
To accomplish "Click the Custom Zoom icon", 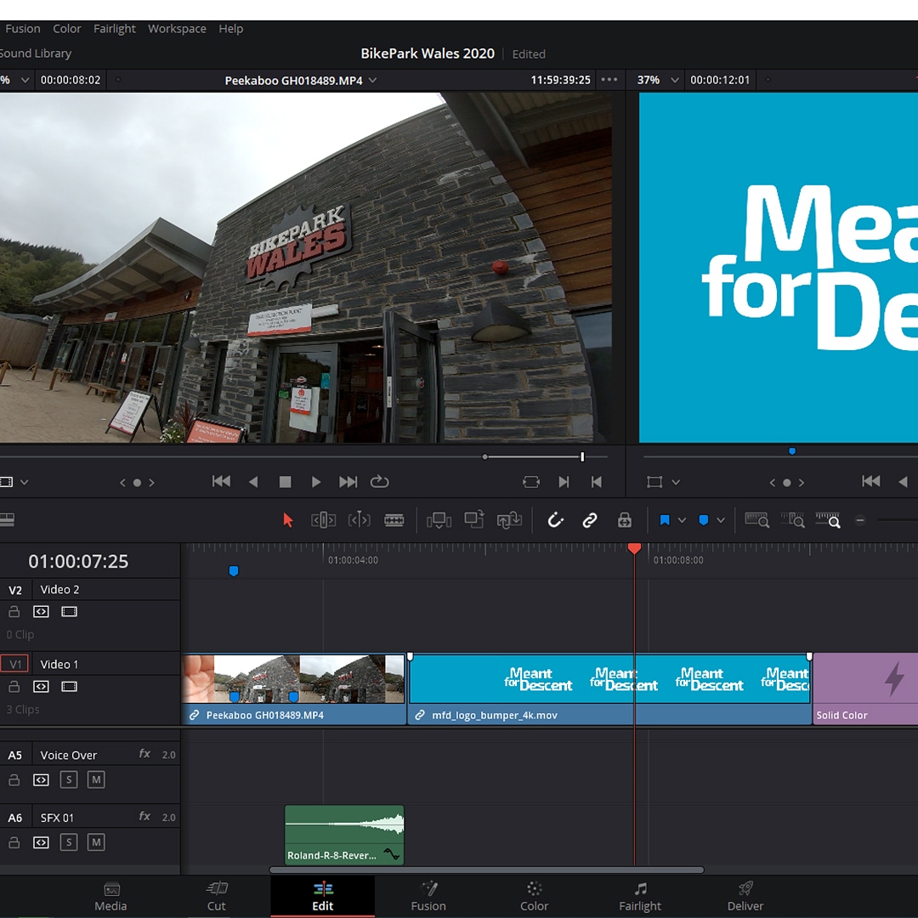I will point(828,520).
